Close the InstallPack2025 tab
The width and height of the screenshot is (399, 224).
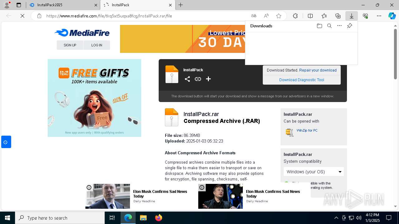tap(96, 5)
